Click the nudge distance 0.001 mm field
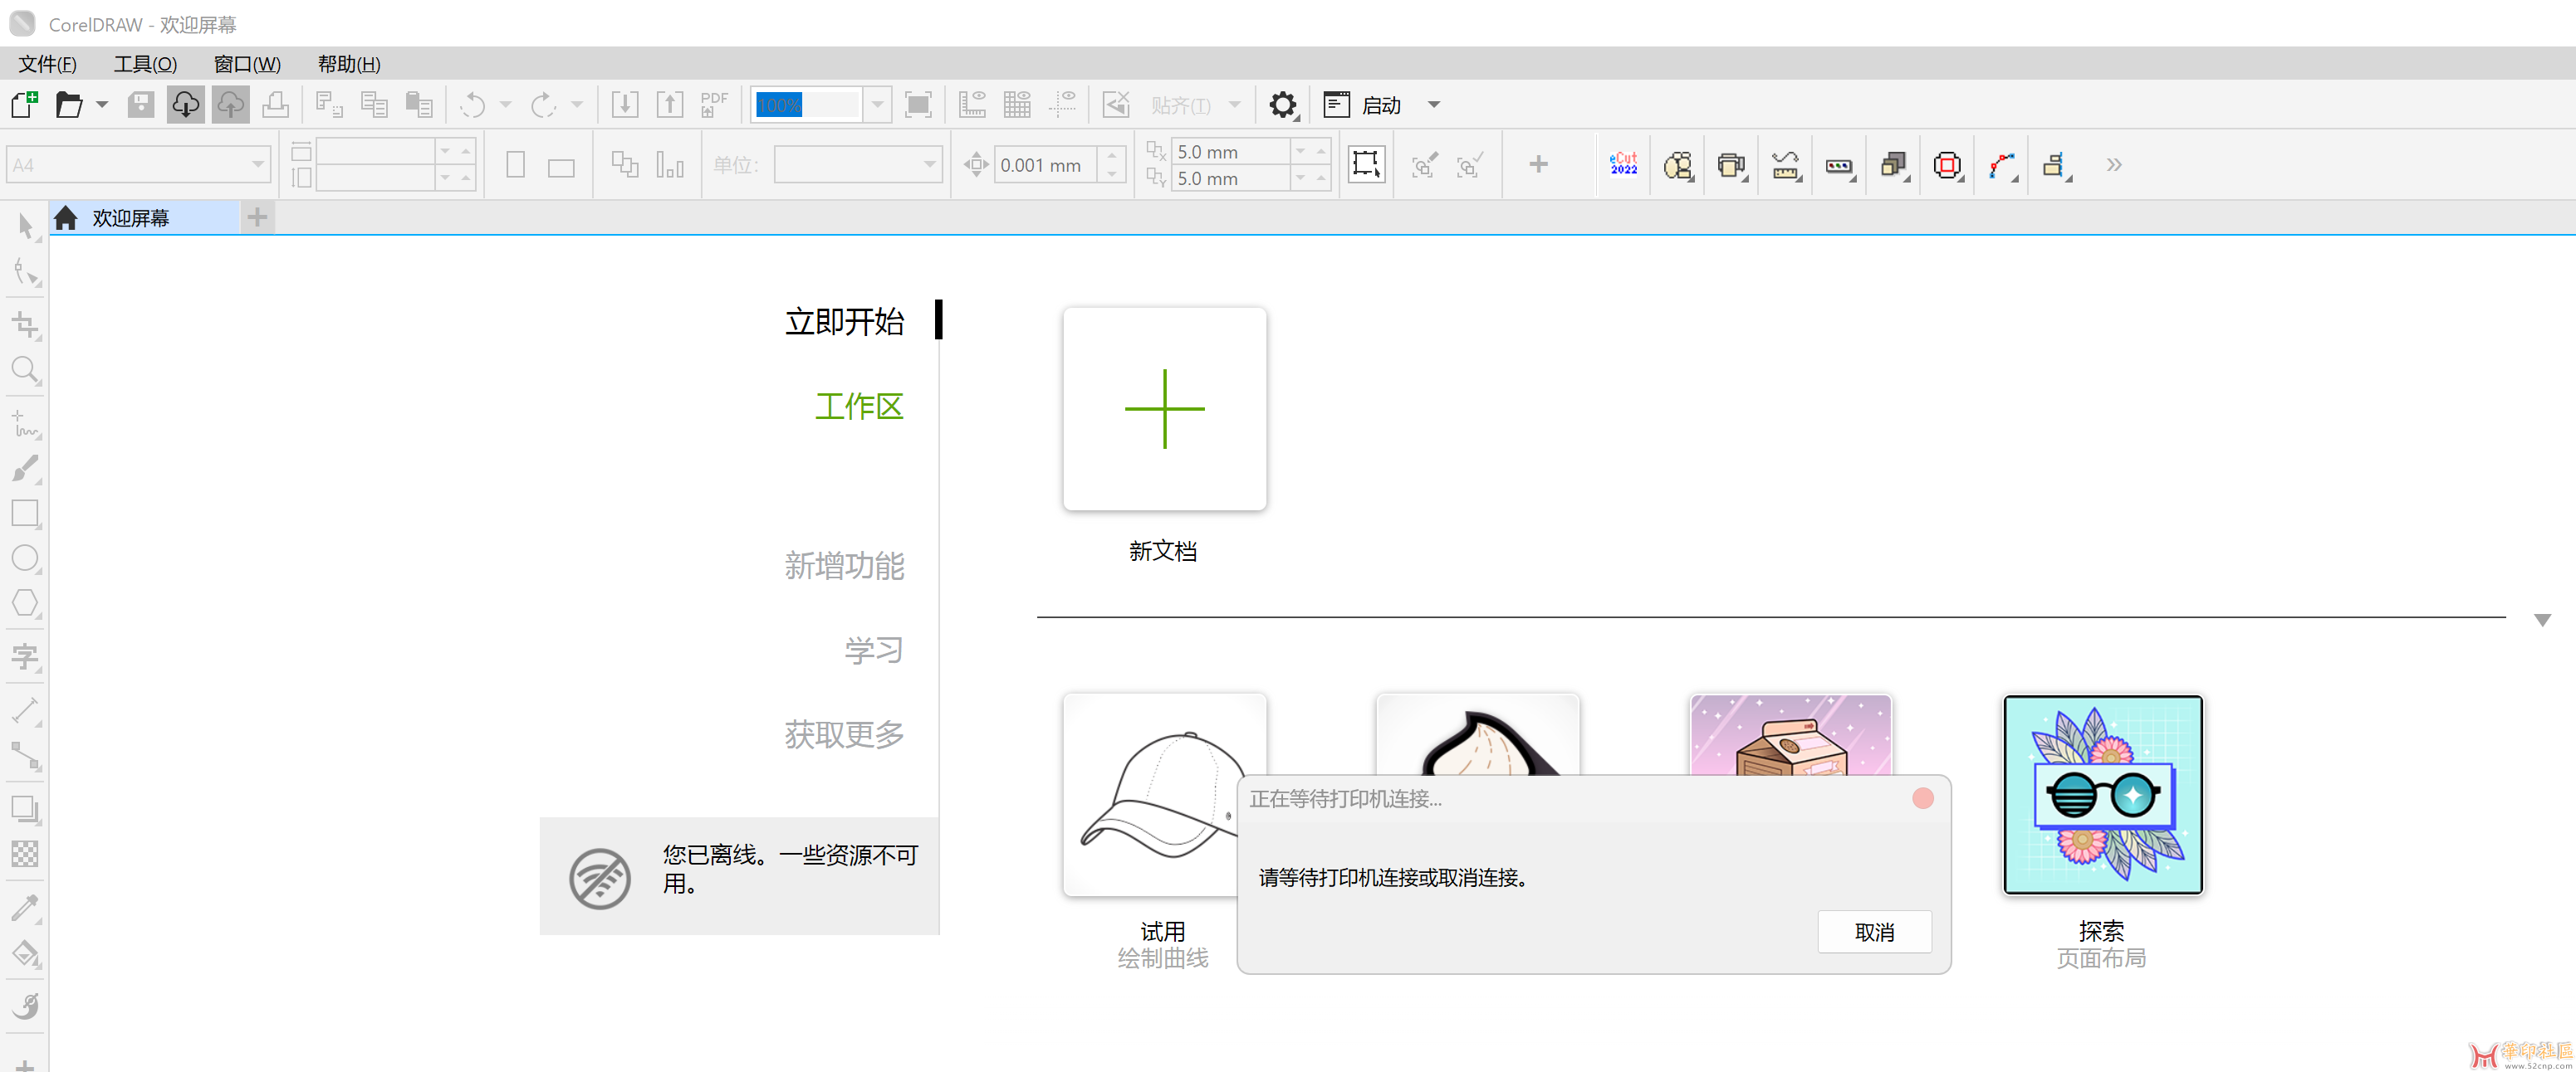 1045,165
